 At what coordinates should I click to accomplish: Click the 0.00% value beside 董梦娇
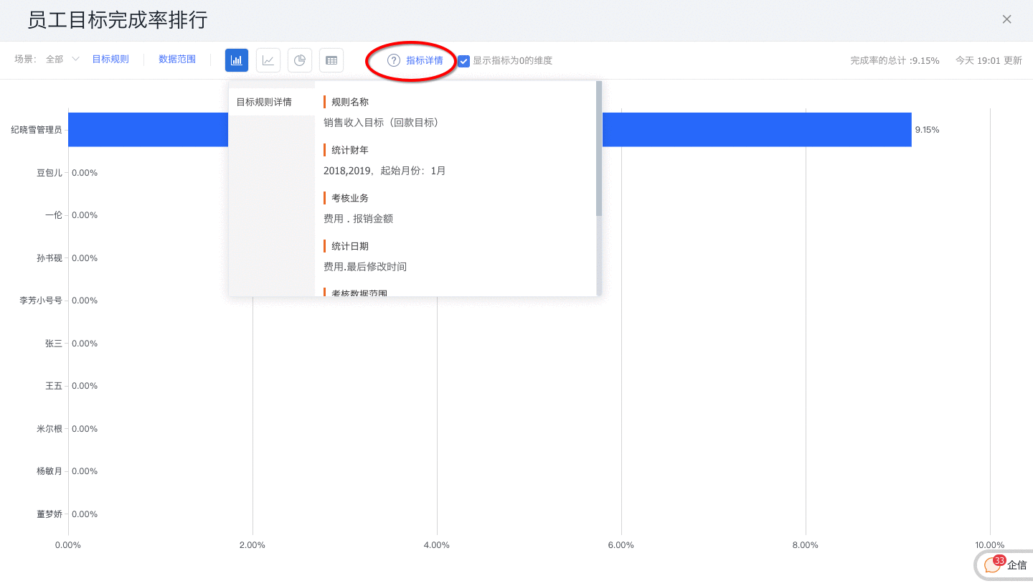(x=85, y=514)
